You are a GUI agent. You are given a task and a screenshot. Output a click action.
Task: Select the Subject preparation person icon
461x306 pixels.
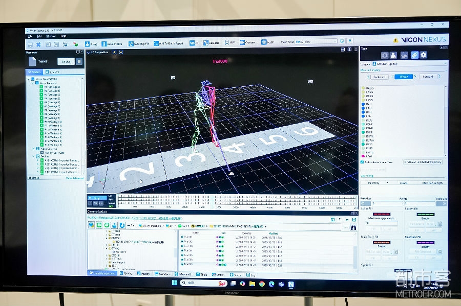point(393,55)
